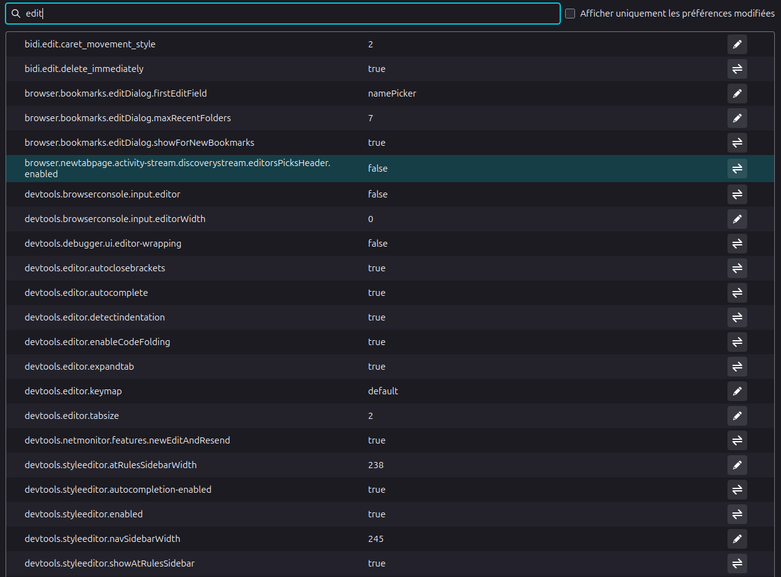Click the toggle icon for netmonitor newEditAndResend
781x577 pixels.
point(737,440)
